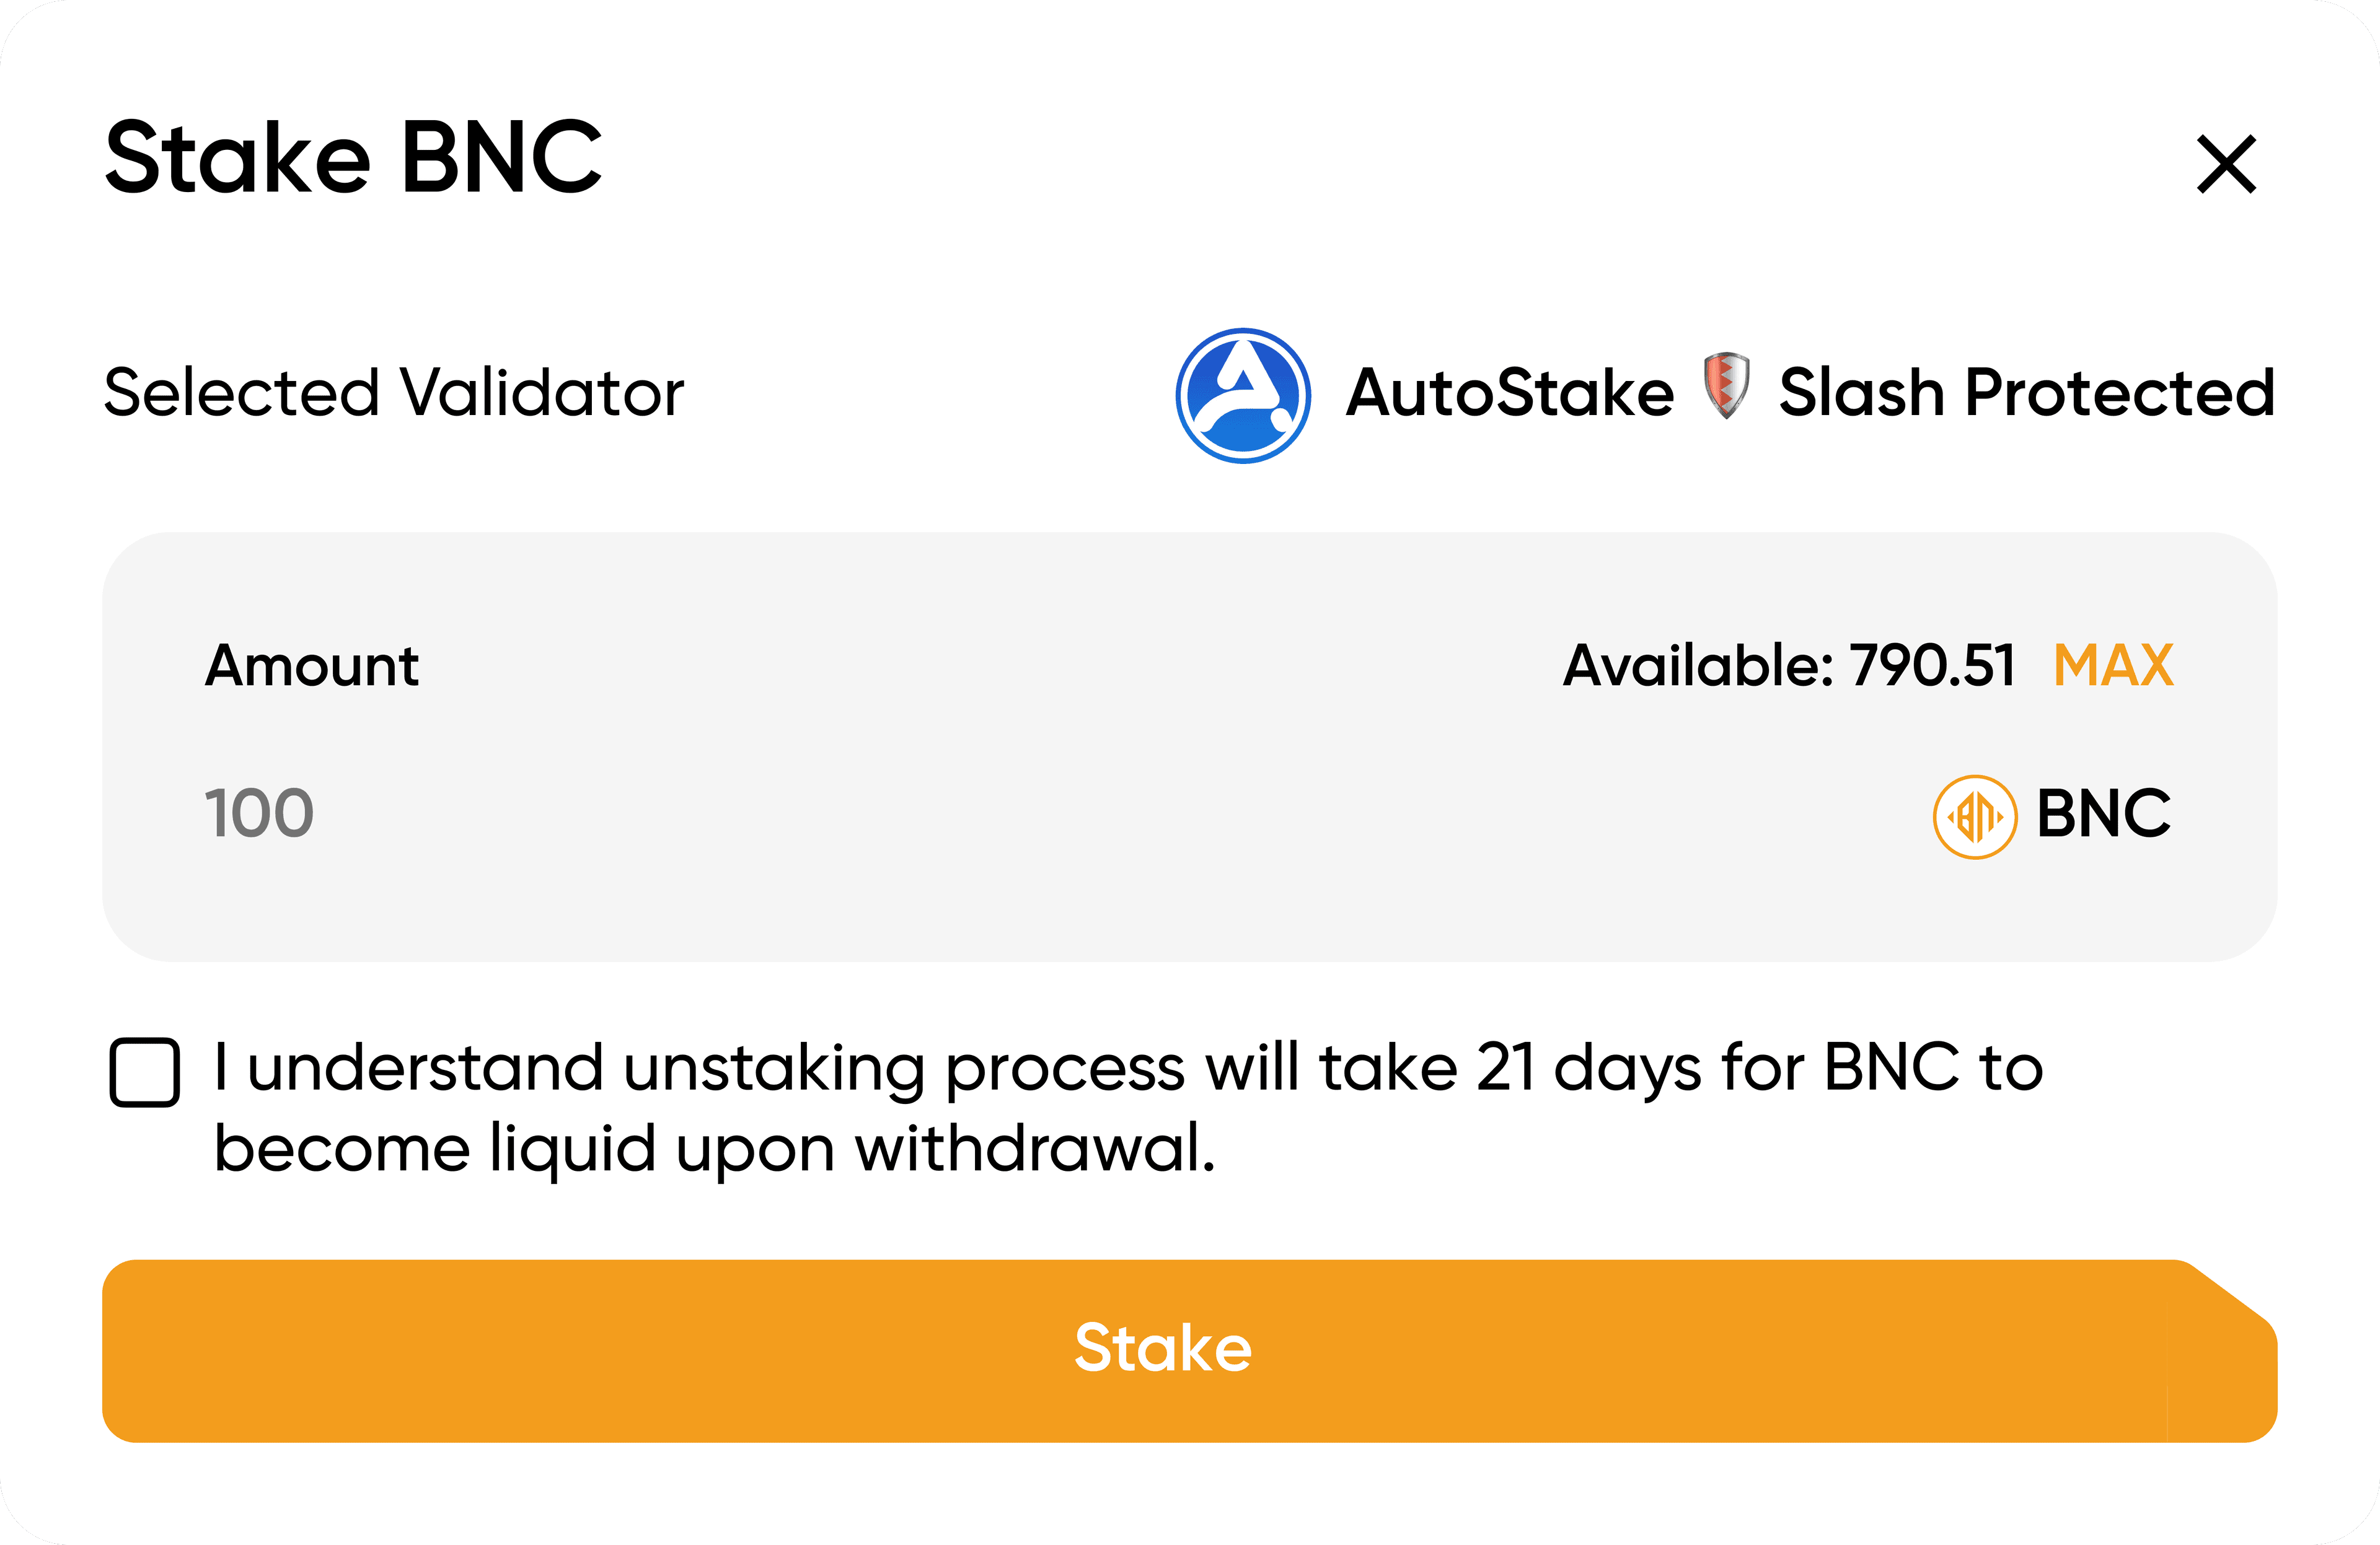Click the Available balance label
This screenshot has height=1545, width=2380.
(1698, 665)
